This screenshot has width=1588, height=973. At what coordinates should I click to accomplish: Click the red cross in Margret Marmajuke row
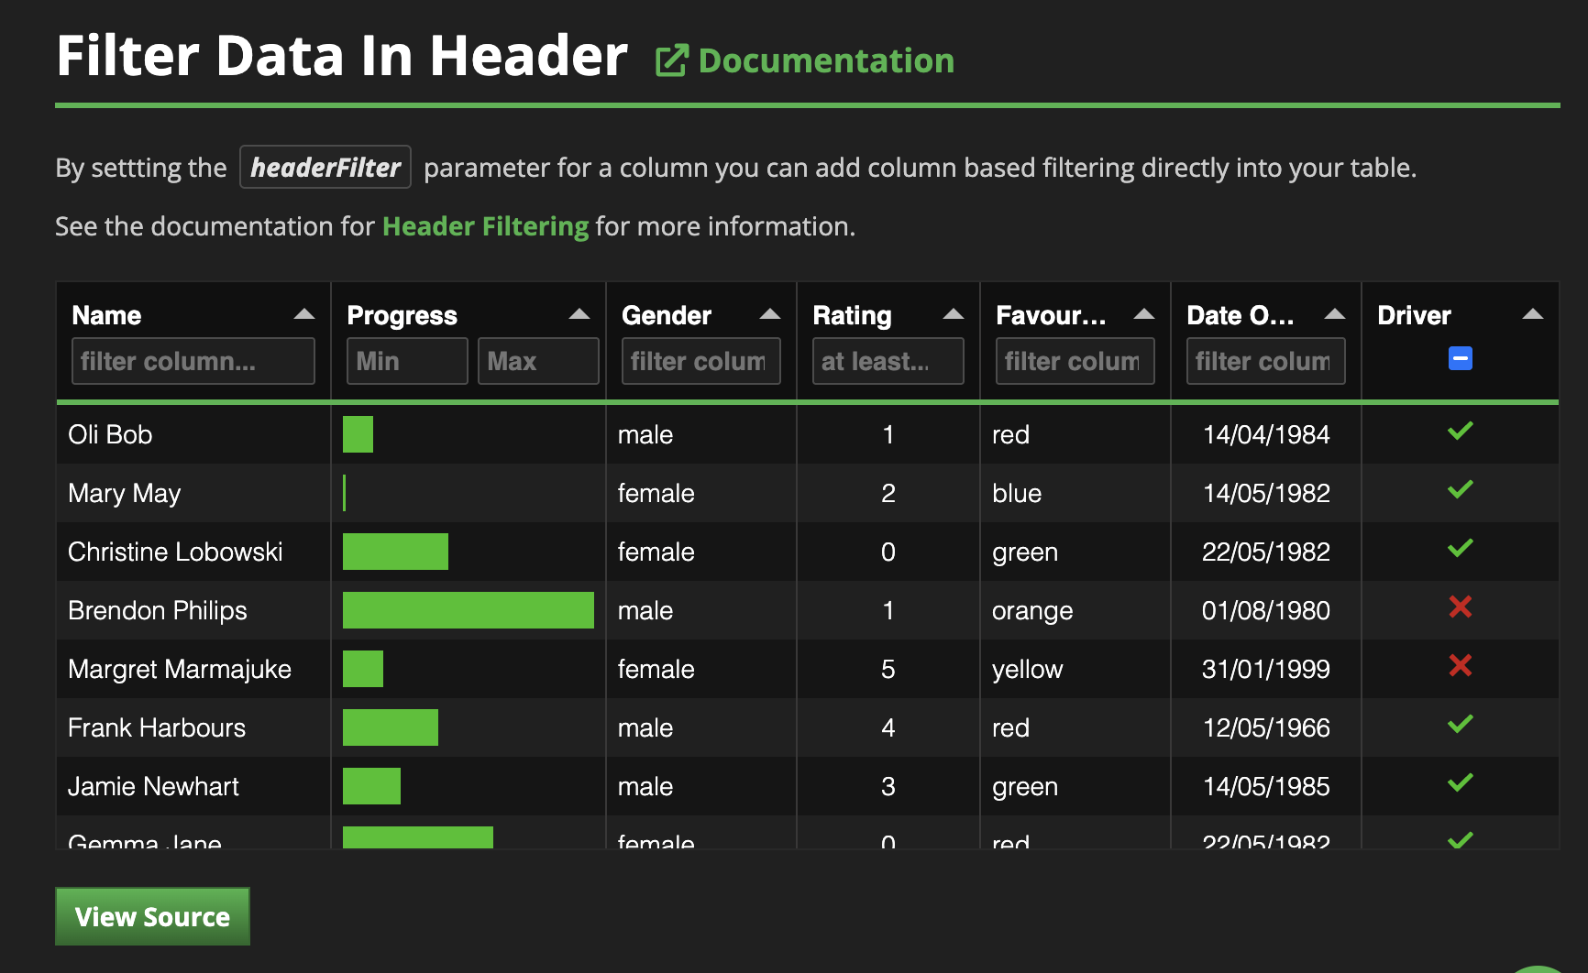(x=1460, y=665)
